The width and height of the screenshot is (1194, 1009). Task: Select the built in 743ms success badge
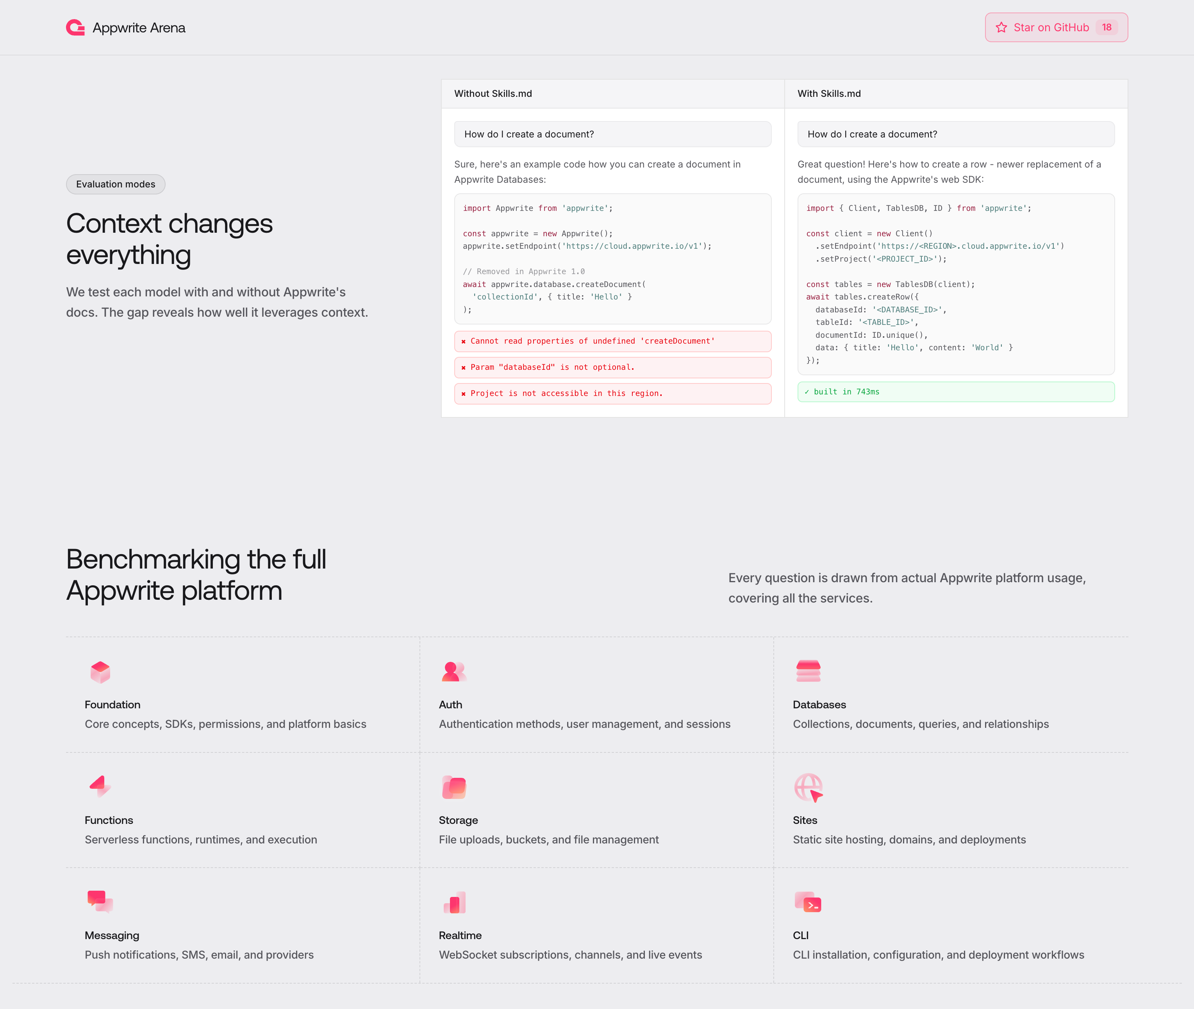(x=955, y=392)
